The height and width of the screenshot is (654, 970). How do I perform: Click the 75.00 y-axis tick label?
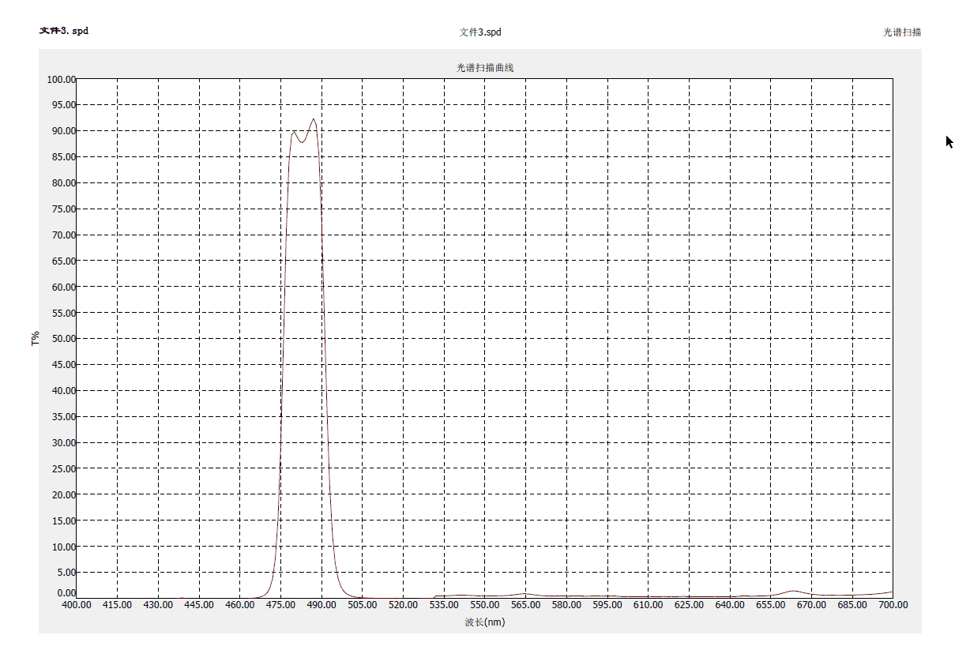(x=63, y=209)
